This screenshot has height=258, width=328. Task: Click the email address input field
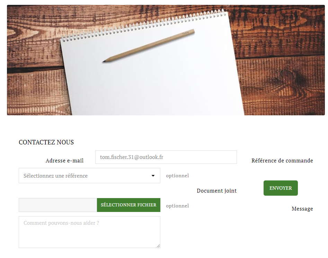tap(166, 157)
